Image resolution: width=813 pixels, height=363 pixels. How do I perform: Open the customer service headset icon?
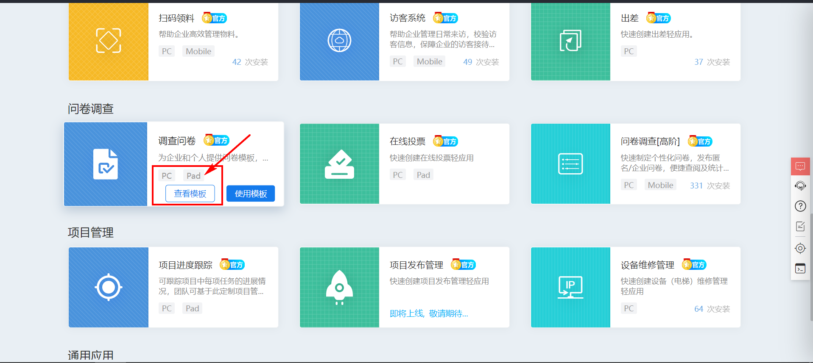[800, 186]
